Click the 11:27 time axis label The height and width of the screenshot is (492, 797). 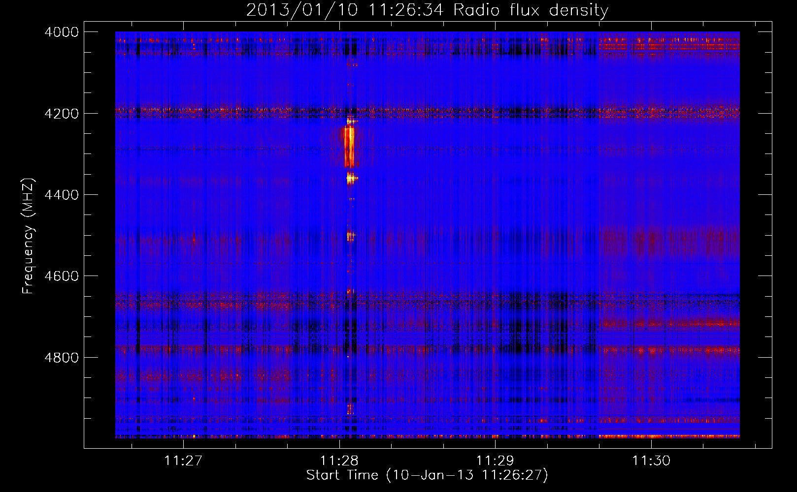tap(183, 461)
